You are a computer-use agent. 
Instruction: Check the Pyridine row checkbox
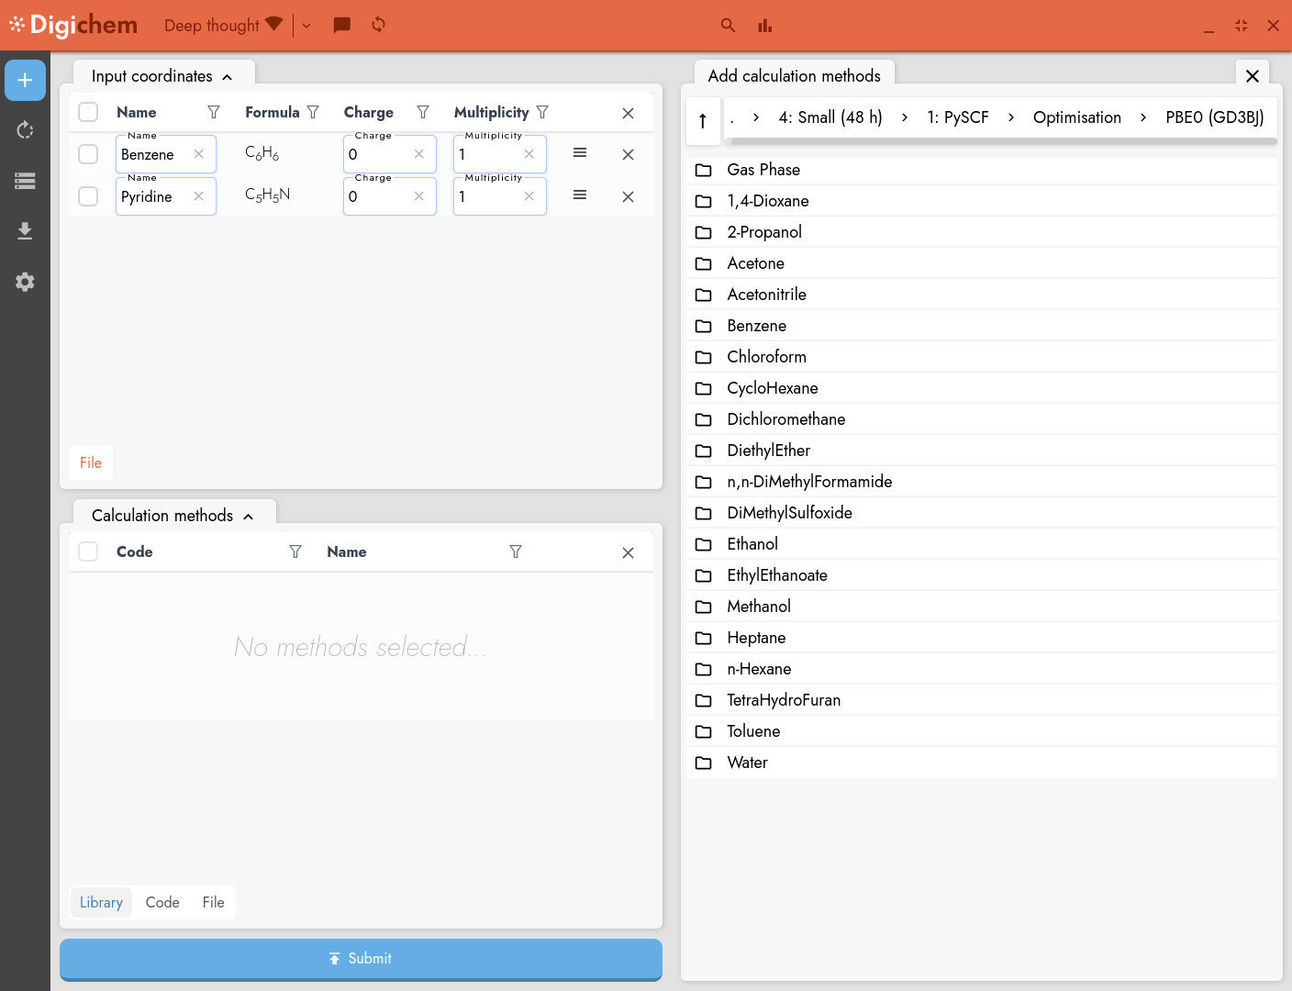click(x=88, y=196)
